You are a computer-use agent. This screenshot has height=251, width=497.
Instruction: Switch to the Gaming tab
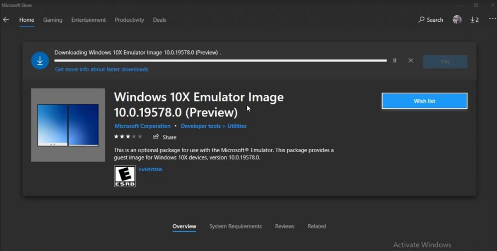click(53, 20)
